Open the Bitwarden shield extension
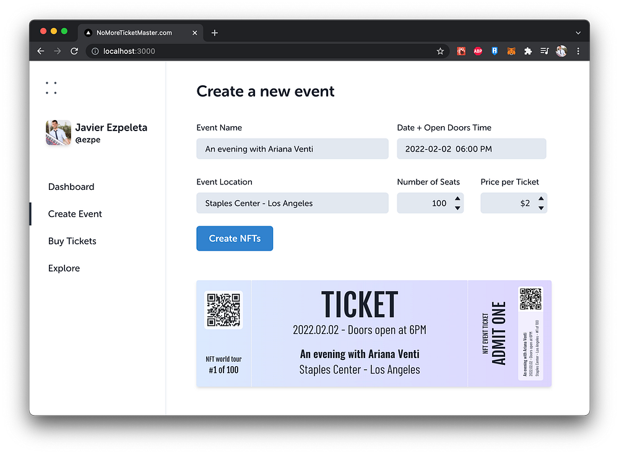This screenshot has width=619, height=454. (x=495, y=51)
